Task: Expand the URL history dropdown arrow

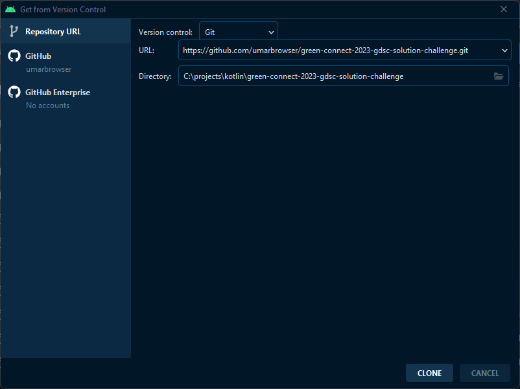Action: [x=504, y=50]
